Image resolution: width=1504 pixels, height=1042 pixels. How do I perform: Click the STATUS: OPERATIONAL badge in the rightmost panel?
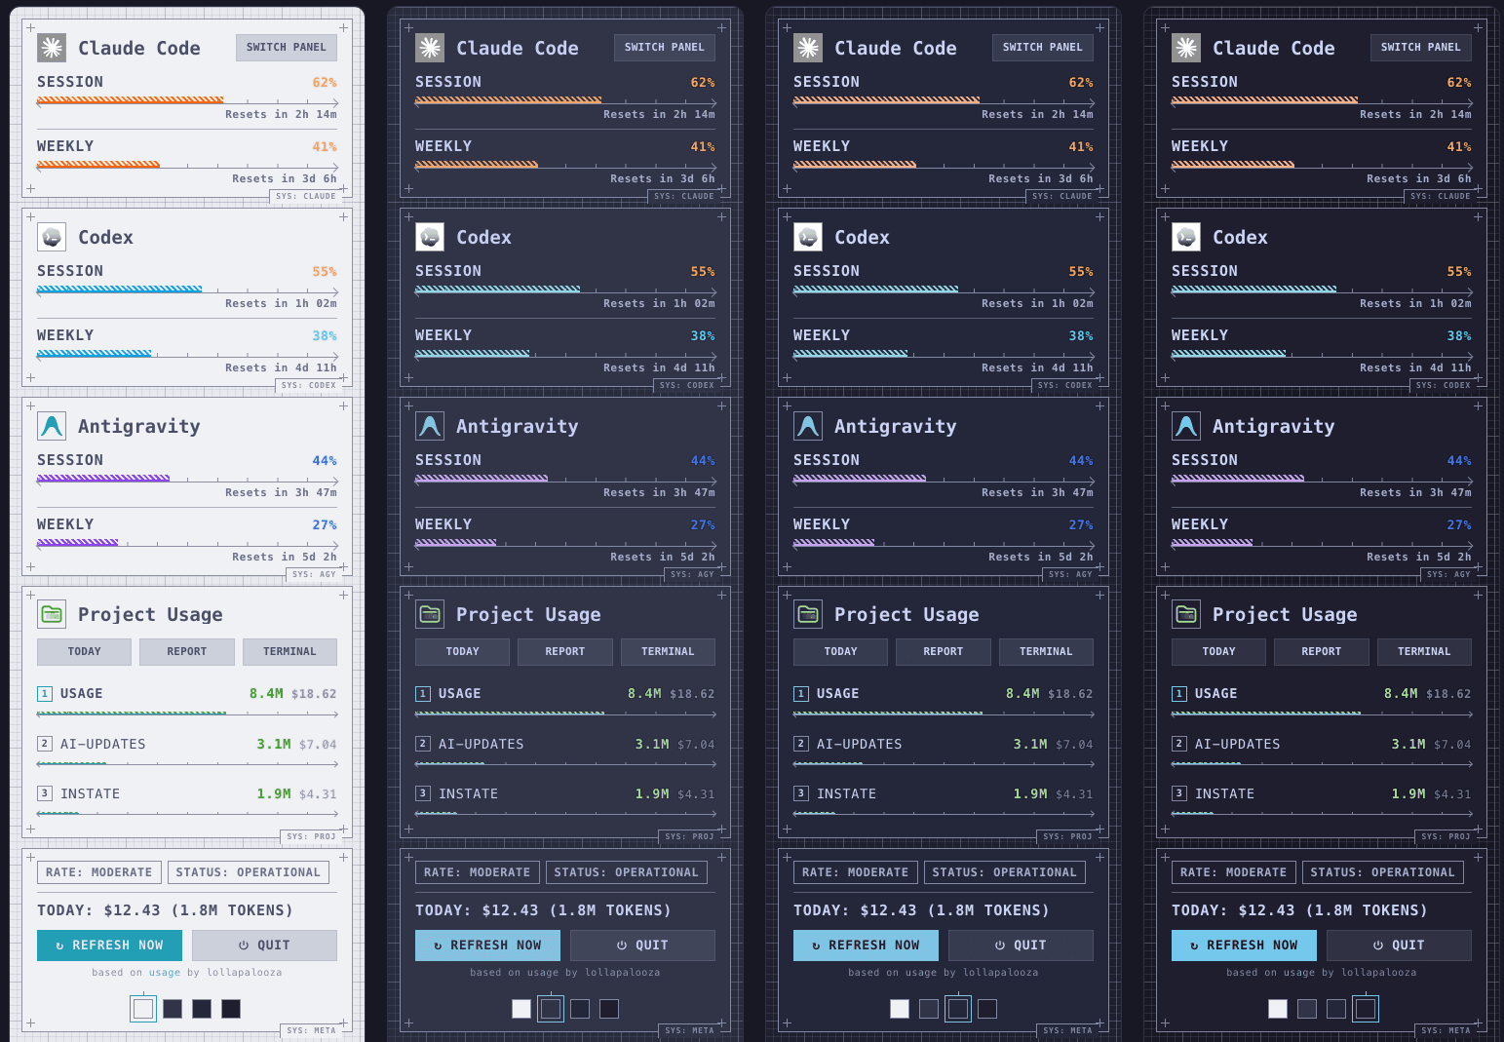1383,872
